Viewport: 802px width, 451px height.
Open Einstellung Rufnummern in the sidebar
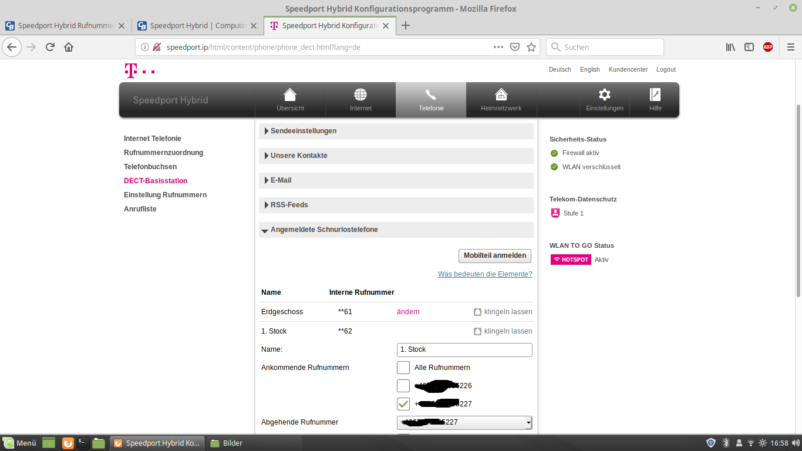pos(165,195)
